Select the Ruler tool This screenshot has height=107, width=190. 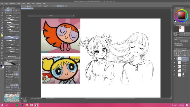tap(2, 56)
